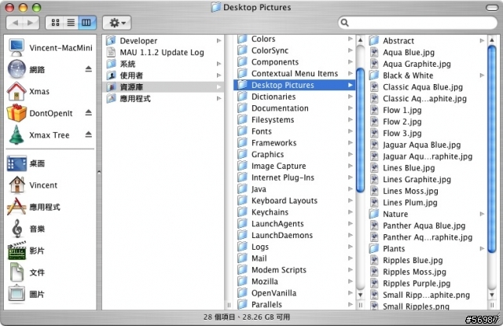The image size is (503, 326).
Task: Expand the Image Capture folder arrow
Action: [351, 166]
